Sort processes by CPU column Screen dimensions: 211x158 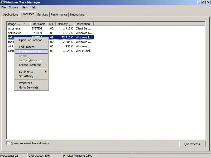point(51,24)
